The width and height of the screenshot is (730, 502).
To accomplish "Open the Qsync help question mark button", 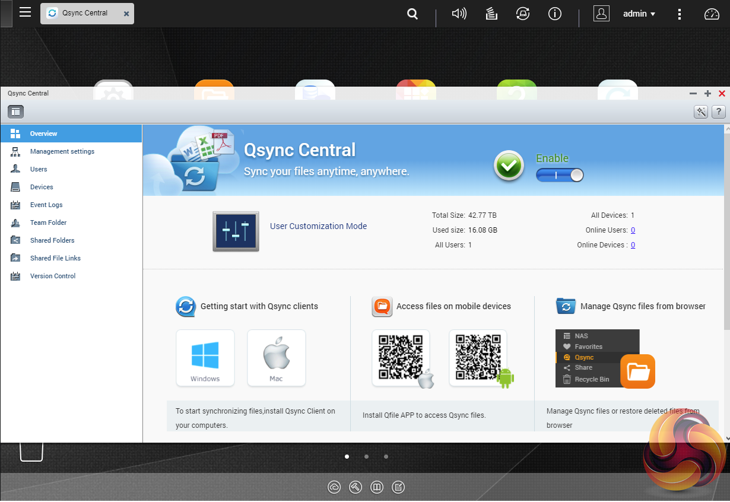I will point(719,112).
